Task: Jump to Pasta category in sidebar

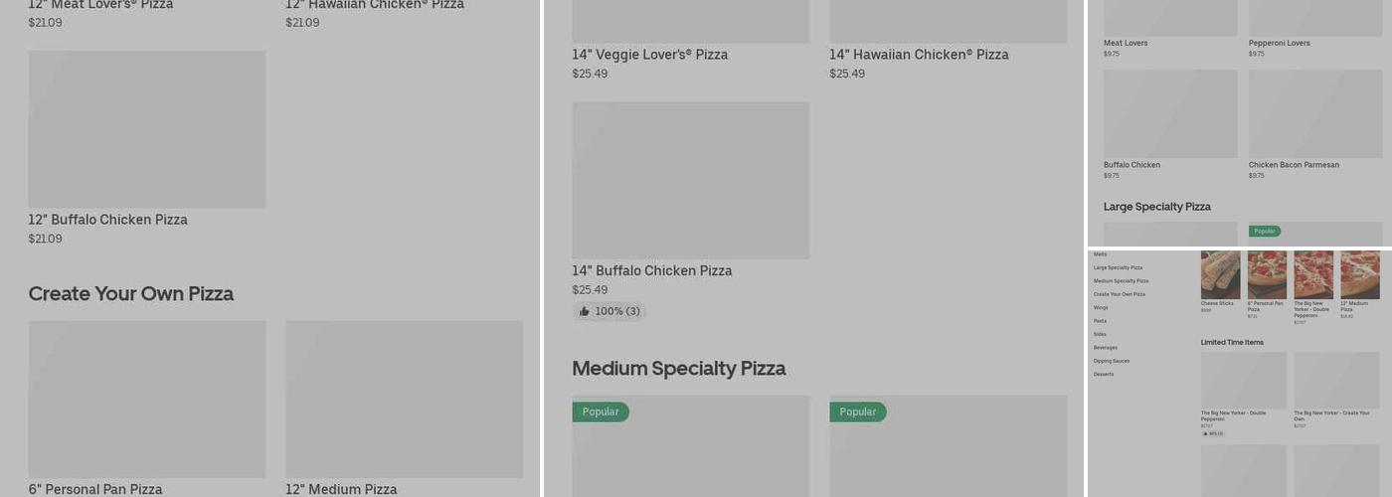Action: pos(1100,321)
